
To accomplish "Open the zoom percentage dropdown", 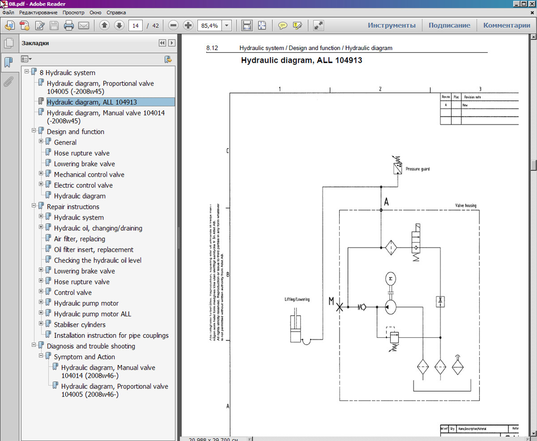I will click(x=227, y=25).
